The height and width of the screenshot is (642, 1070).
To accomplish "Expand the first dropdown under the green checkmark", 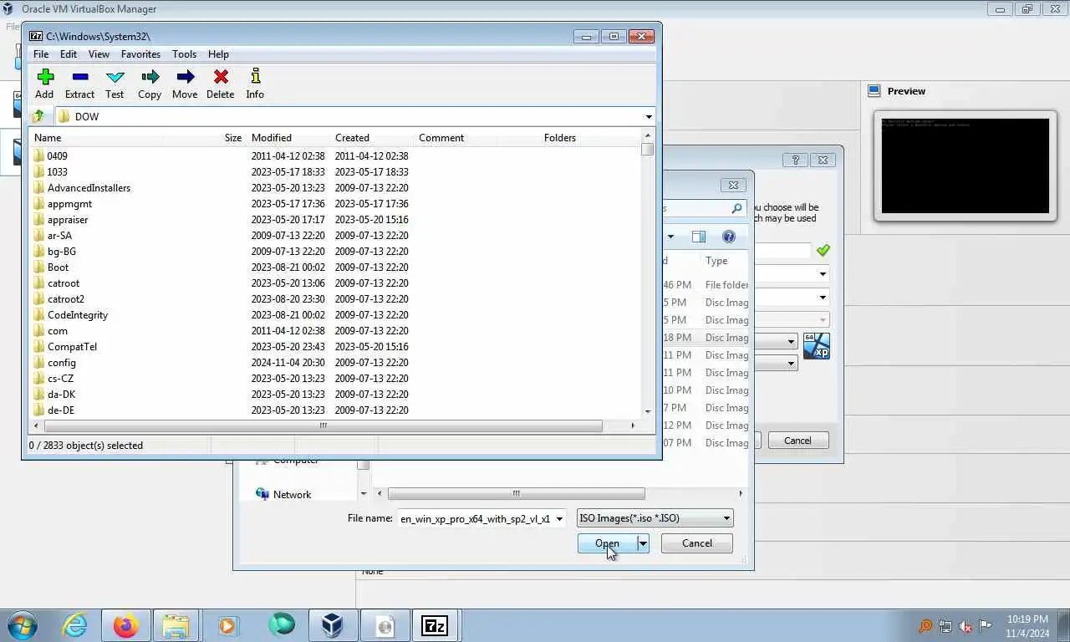I will pos(823,274).
